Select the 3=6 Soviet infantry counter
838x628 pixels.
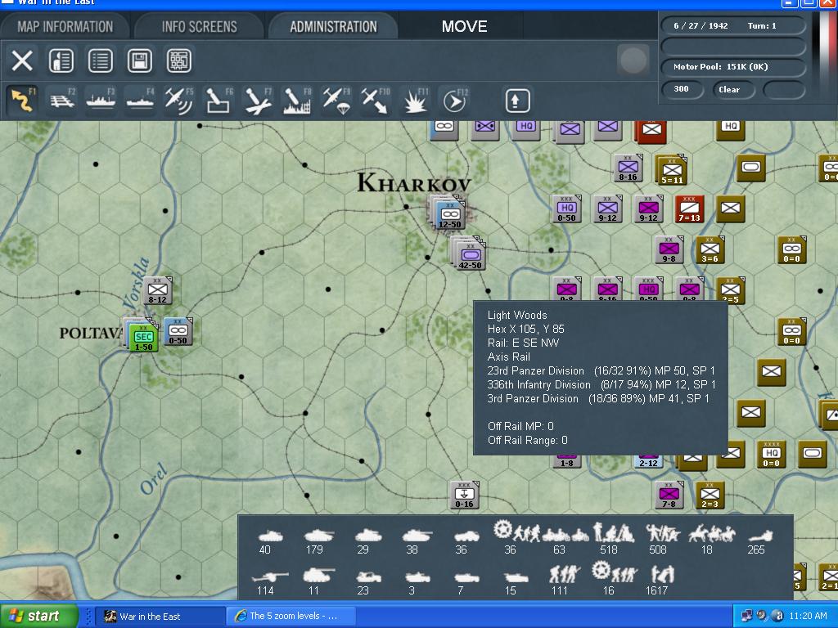click(x=710, y=249)
